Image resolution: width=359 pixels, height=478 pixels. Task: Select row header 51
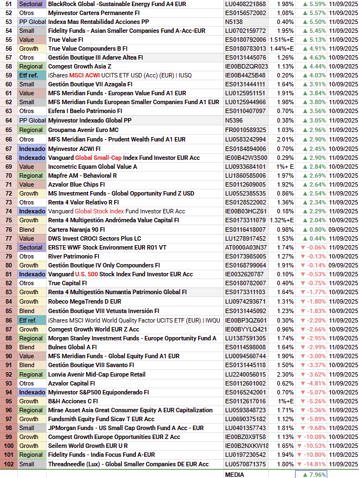pos(8,4)
